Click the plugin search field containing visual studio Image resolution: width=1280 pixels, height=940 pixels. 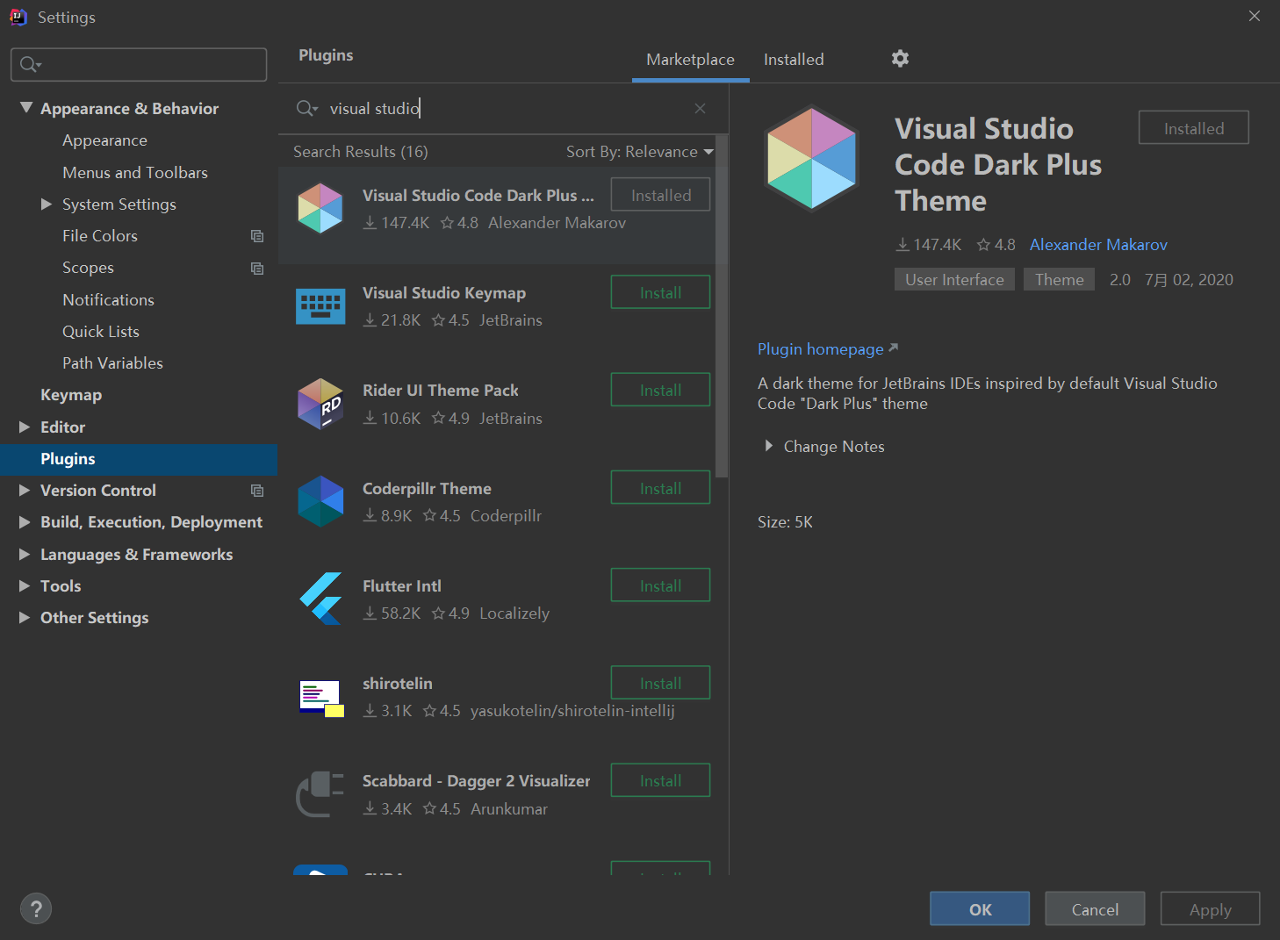(x=503, y=108)
